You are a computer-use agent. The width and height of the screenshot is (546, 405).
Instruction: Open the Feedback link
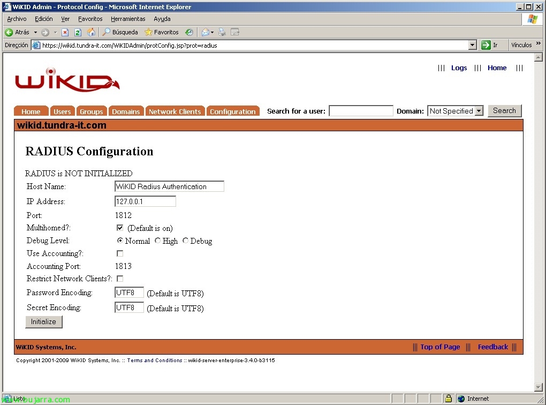492,347
